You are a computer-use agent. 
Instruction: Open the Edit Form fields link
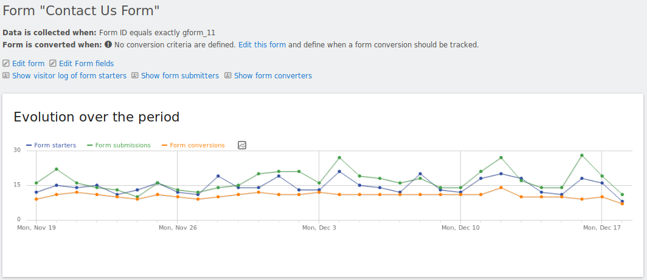[x=86, y=63]
